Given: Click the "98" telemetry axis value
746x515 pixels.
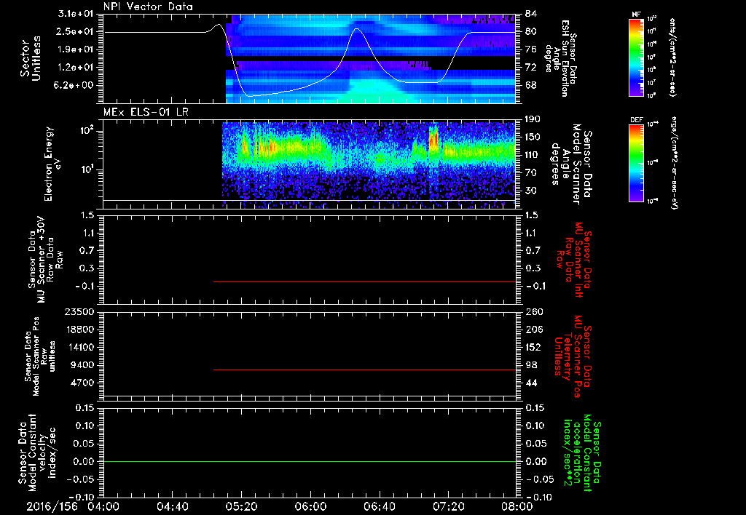Looking at the screenshot, I should pyautogui.click(x=531, y=365).
